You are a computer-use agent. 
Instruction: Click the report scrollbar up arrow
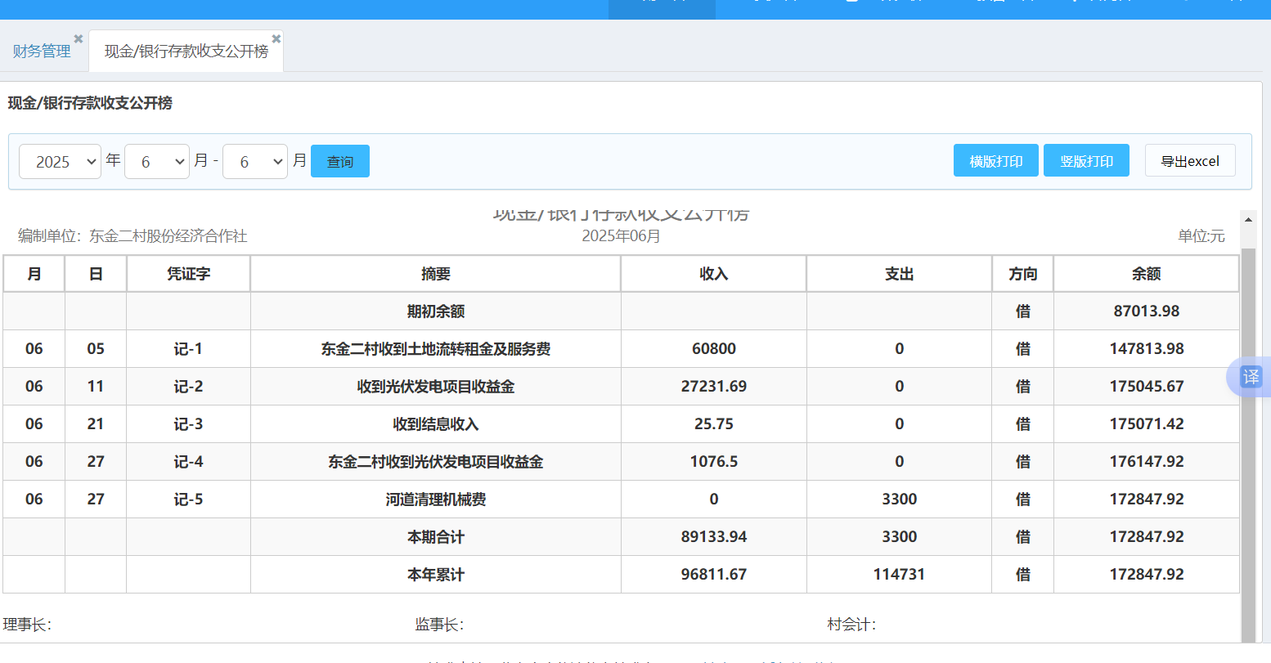pos(1248,219)
